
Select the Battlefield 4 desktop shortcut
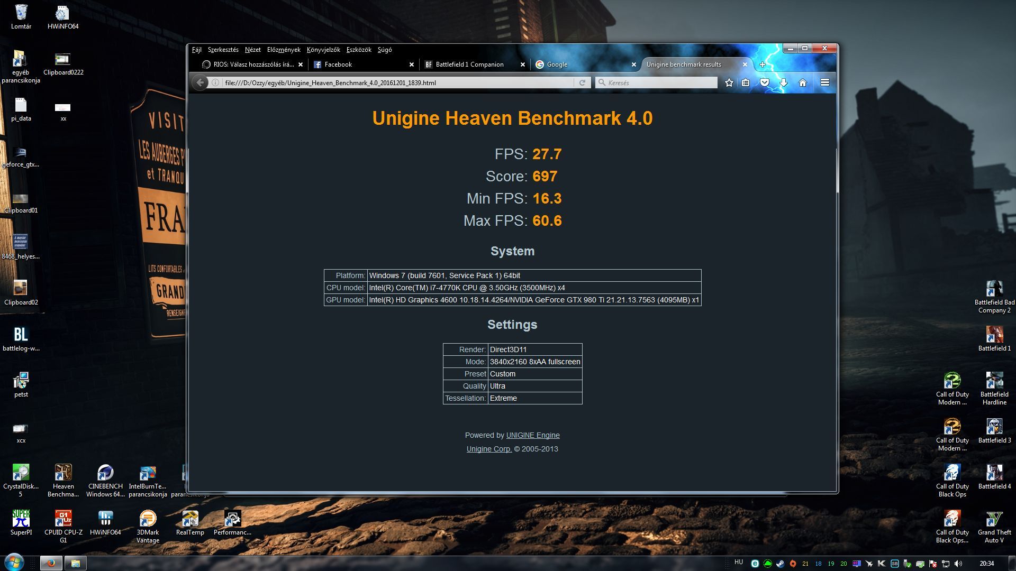point(994,476)
